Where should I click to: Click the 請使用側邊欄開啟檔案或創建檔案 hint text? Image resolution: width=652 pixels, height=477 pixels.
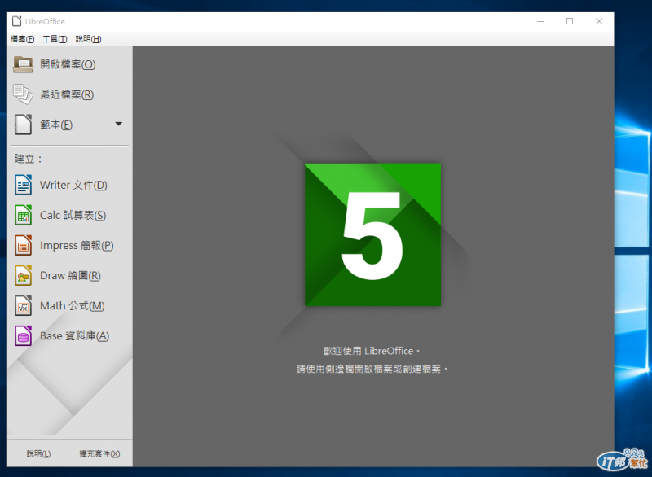pyautogui.click(x=372, y=369)
